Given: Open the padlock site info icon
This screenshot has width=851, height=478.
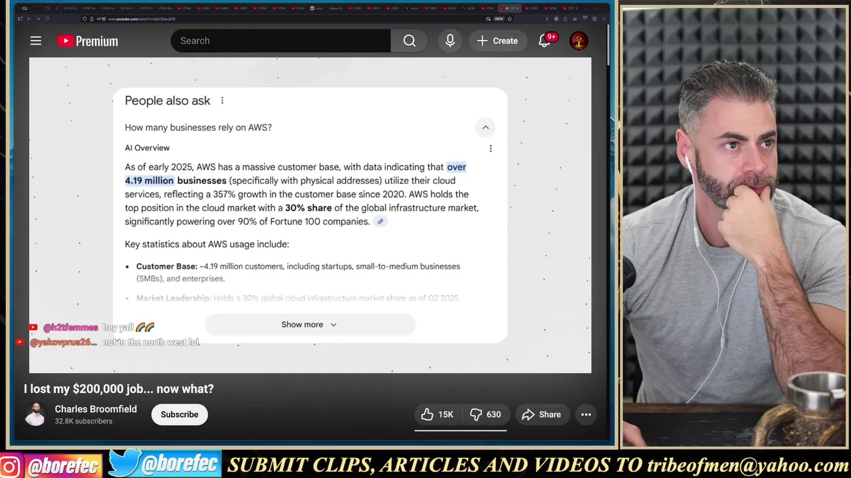Looking at the screenshot, I should tap(92, 19).
